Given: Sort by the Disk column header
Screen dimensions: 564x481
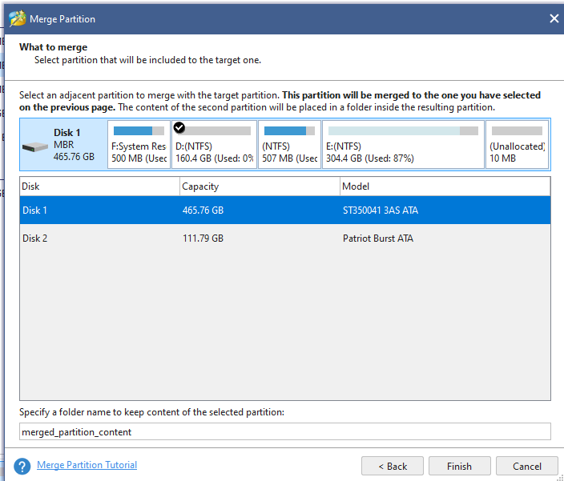Looking at the screenshot, I should click(x=99, y=186).
